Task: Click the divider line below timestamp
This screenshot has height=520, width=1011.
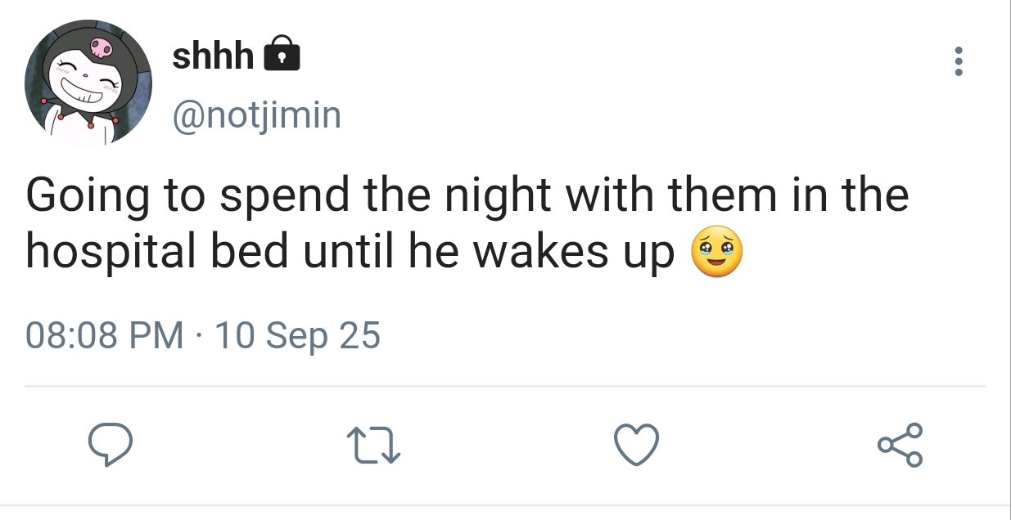Action: tap(505, 386)
